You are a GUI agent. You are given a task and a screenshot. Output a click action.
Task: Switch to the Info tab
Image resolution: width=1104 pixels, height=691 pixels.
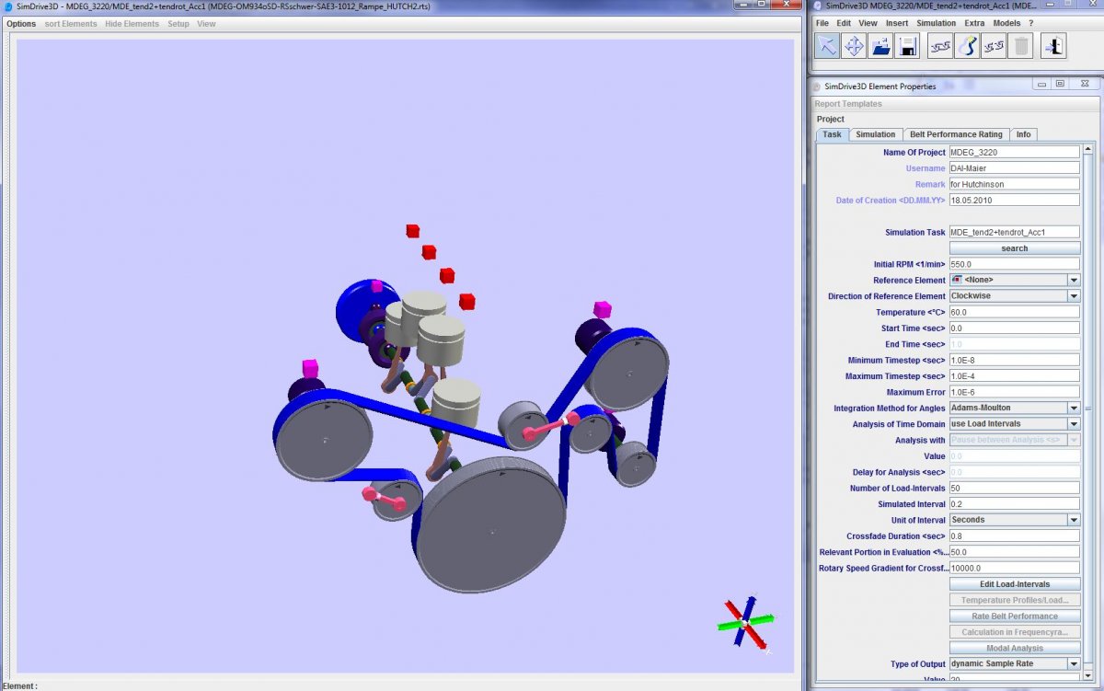point(1023,134)
